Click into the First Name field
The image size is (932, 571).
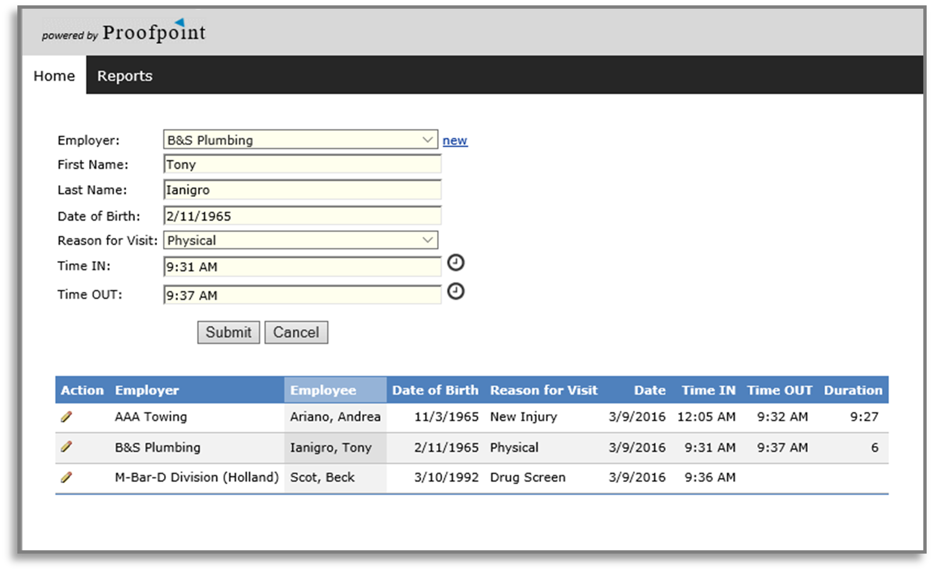point(302,164)
